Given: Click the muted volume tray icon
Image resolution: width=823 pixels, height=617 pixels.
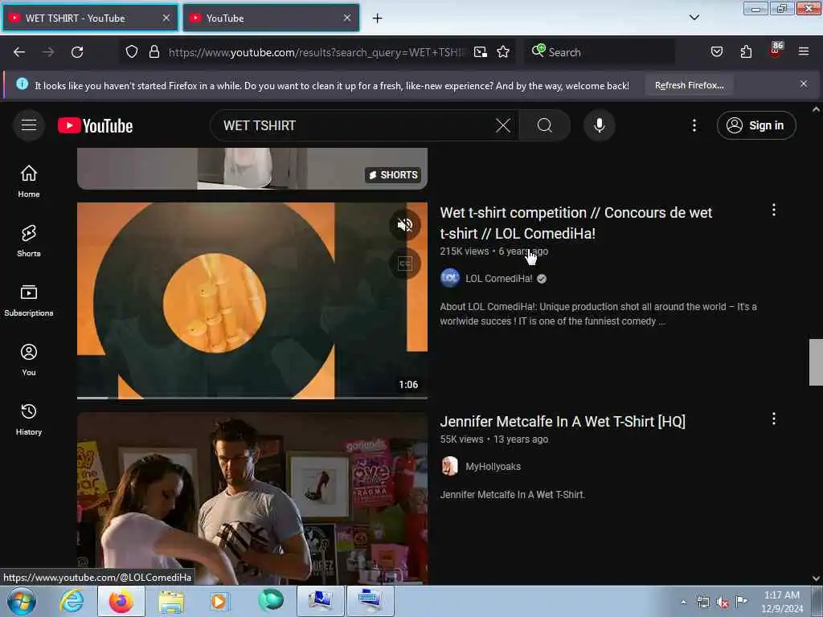Looking at the screenshot, I should click(723, 602).
